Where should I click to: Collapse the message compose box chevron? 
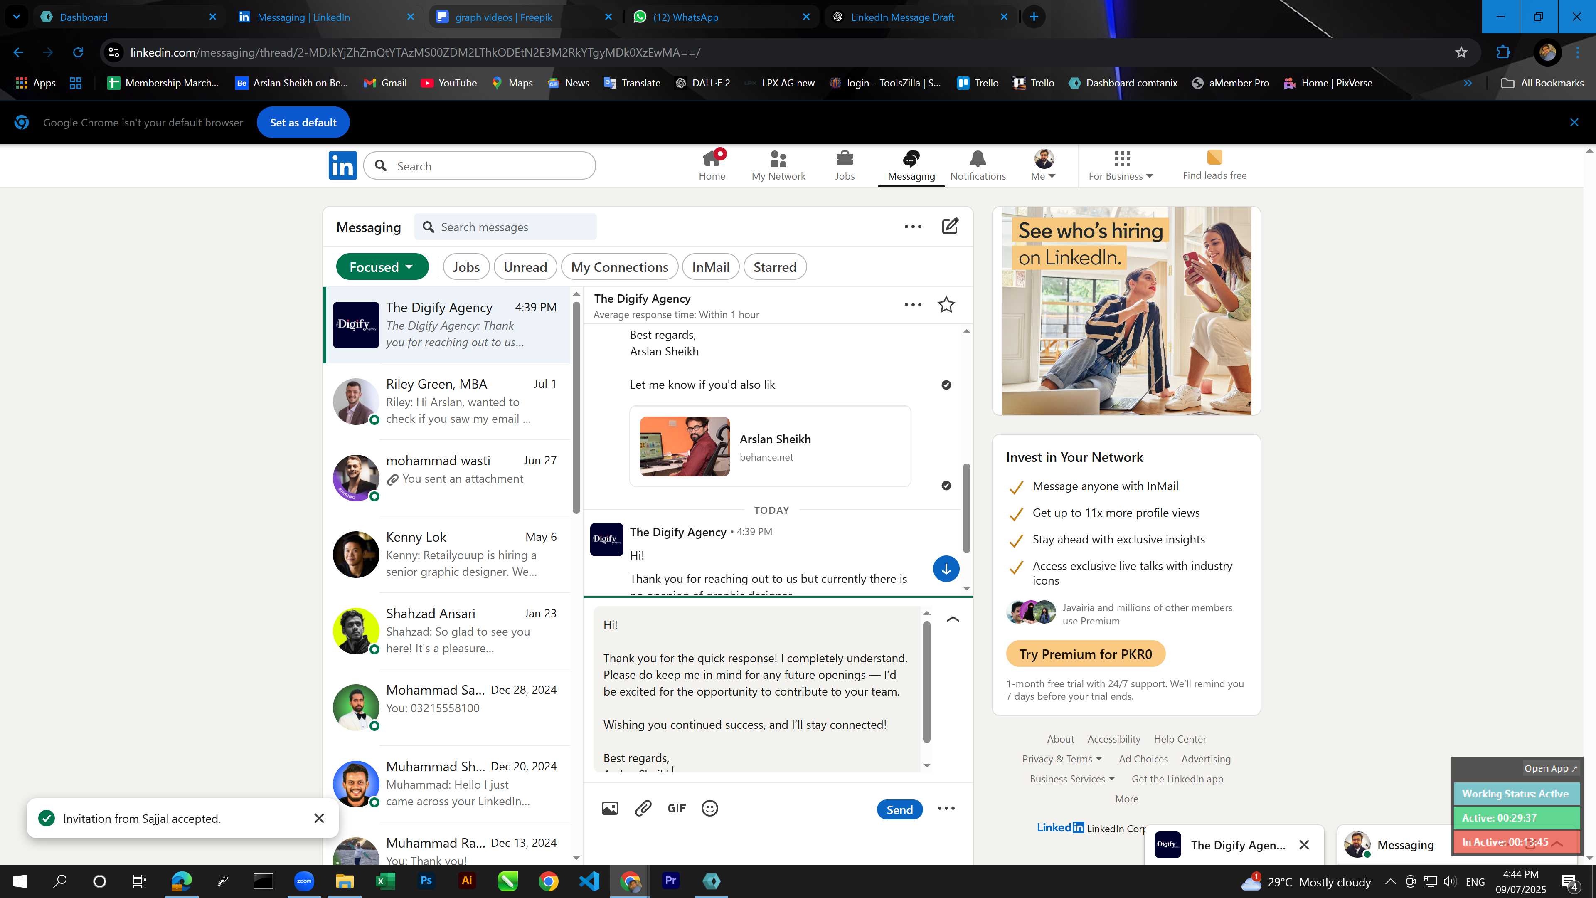coord(953,619)
